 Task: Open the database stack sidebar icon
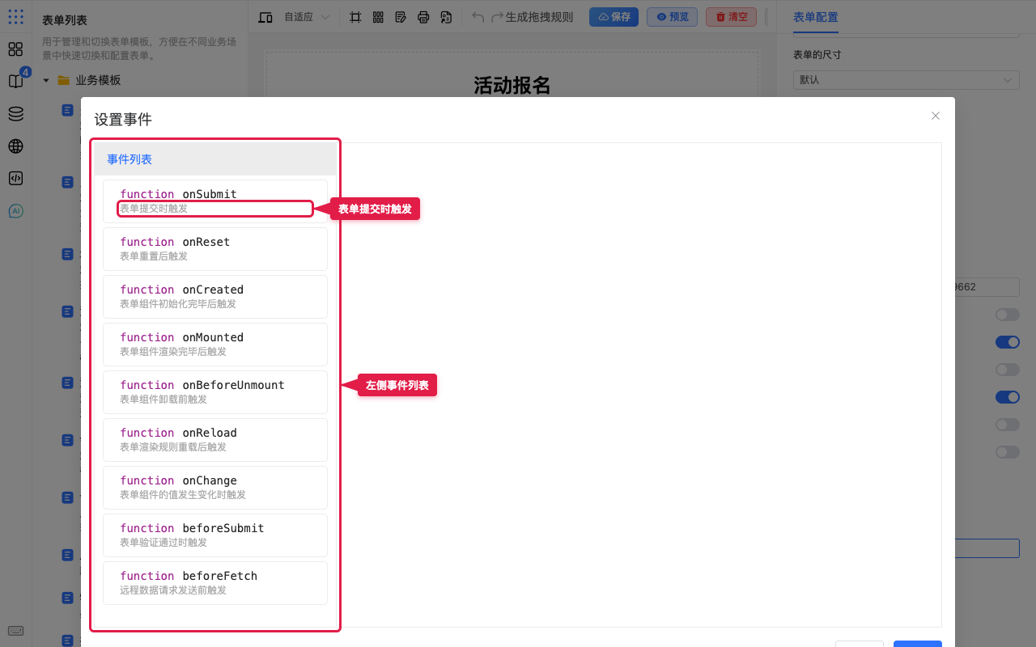15,114
